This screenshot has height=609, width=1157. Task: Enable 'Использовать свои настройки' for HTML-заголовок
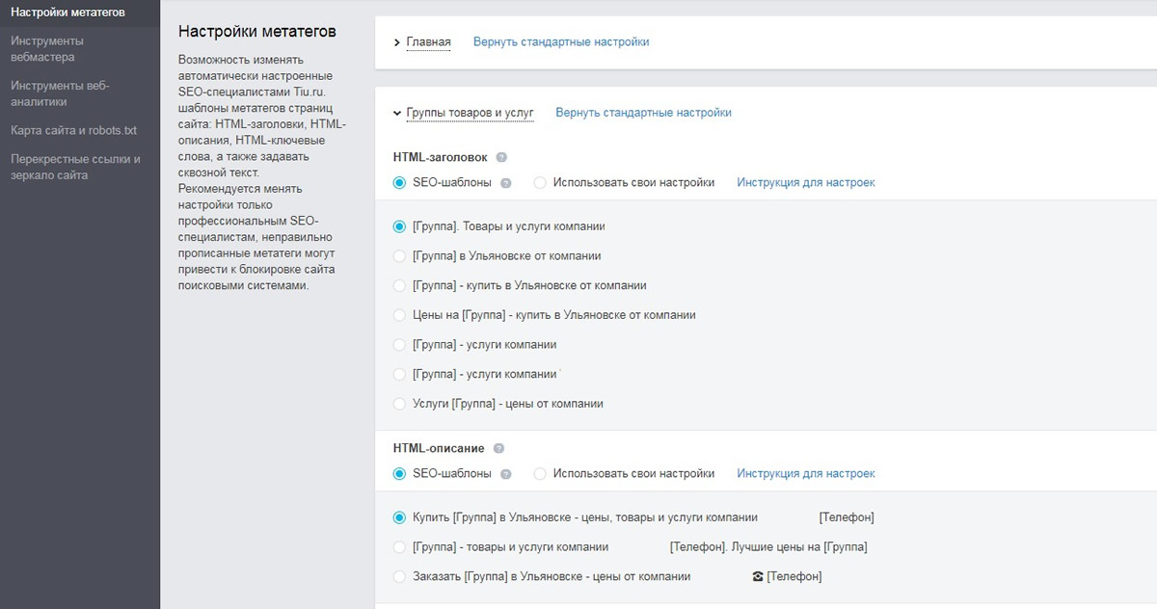(540, 182)
